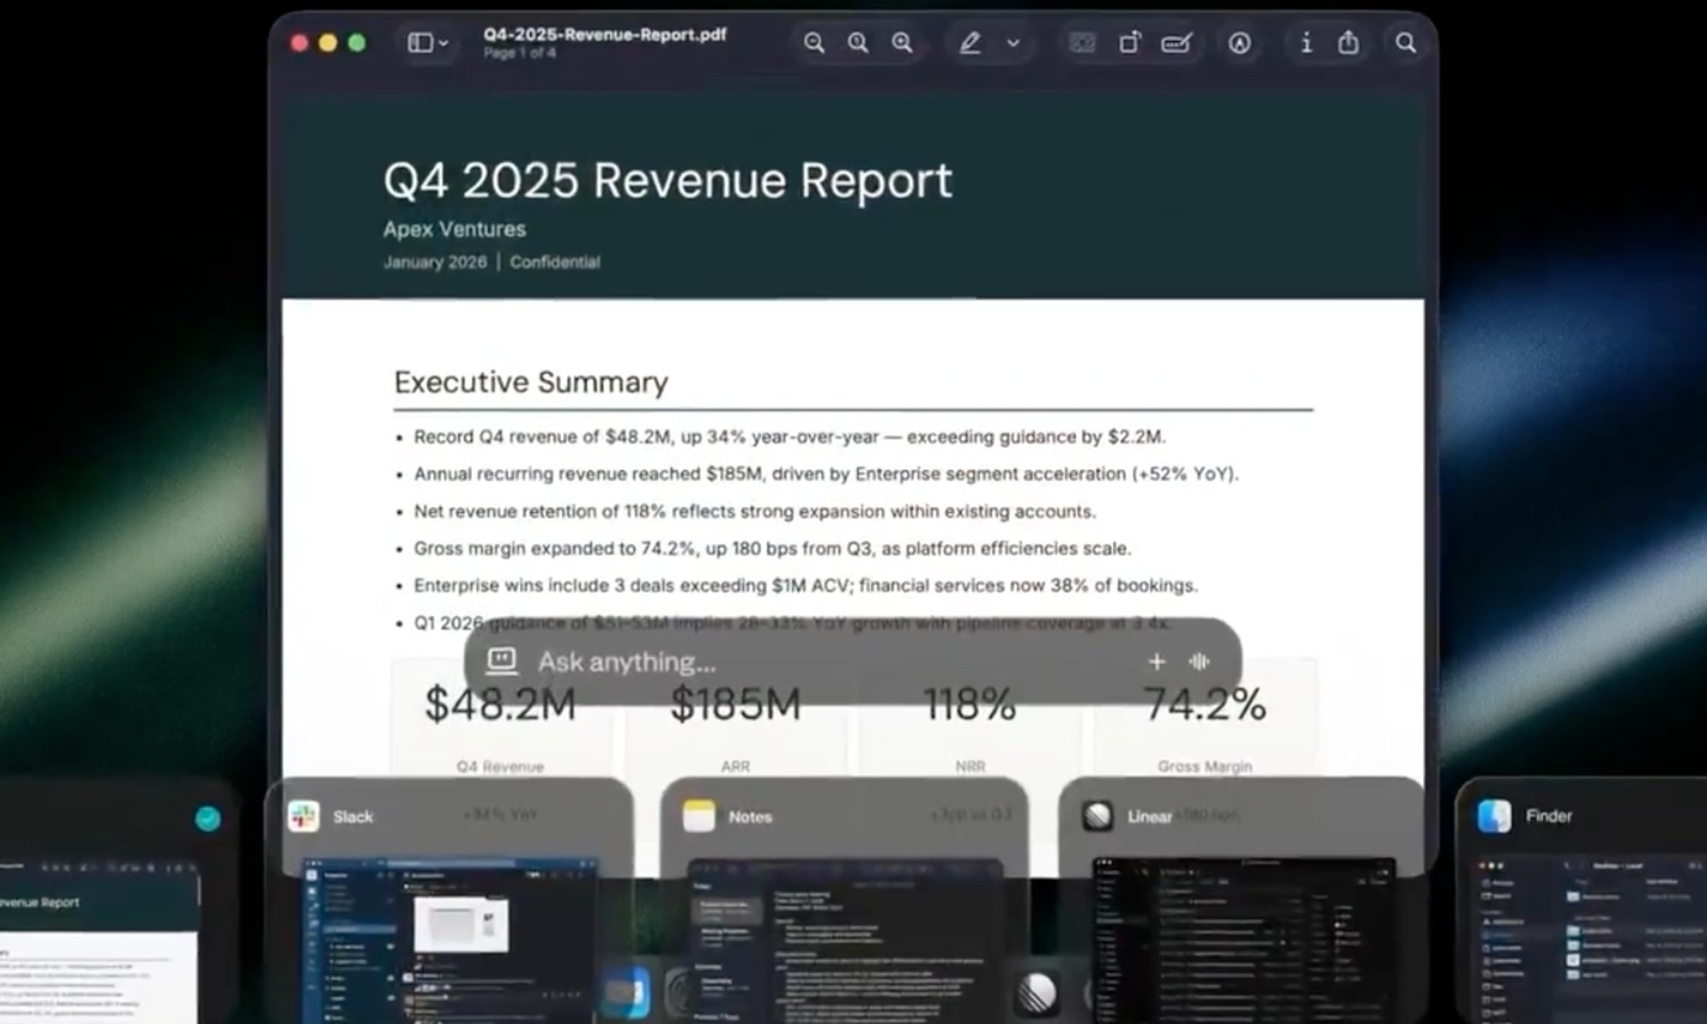This screenshot has height=1024, width=1707.
Task: Open the highlight color dropdown arrow
Action: (x=1013, y=43)
